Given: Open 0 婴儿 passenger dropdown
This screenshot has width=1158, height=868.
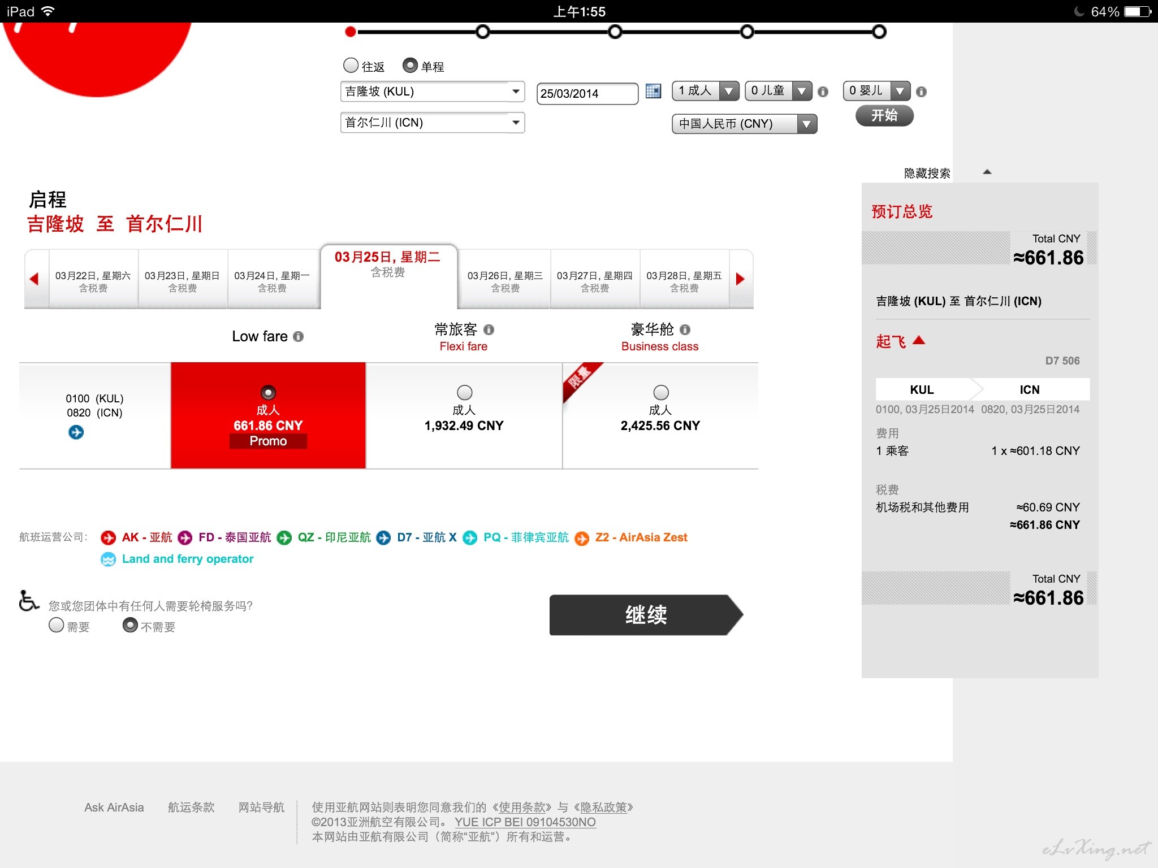Looking at the screenshot, I should tap(876, 91).
